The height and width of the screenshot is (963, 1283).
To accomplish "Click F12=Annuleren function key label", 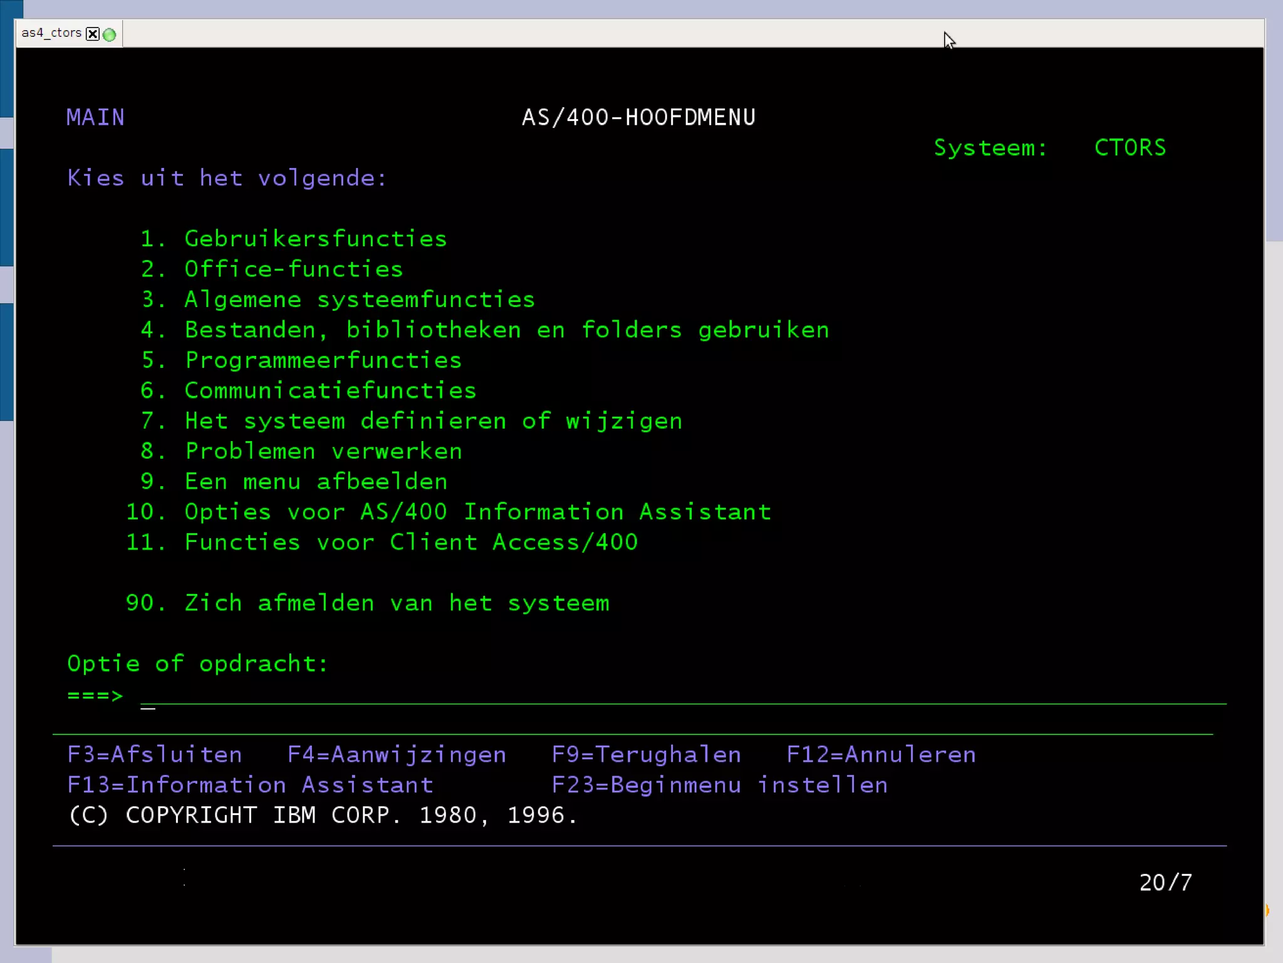I will pos(881,754).
